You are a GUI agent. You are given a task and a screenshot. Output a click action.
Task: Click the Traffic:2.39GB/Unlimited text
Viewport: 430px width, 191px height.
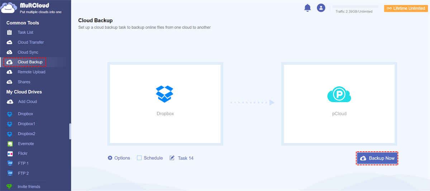coord(354,12)
